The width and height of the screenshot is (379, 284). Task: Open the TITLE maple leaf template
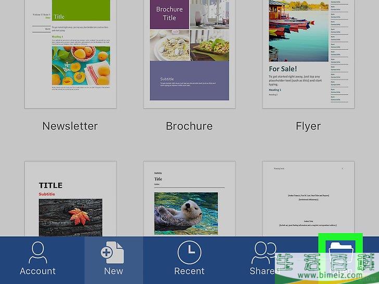[70, 199]
